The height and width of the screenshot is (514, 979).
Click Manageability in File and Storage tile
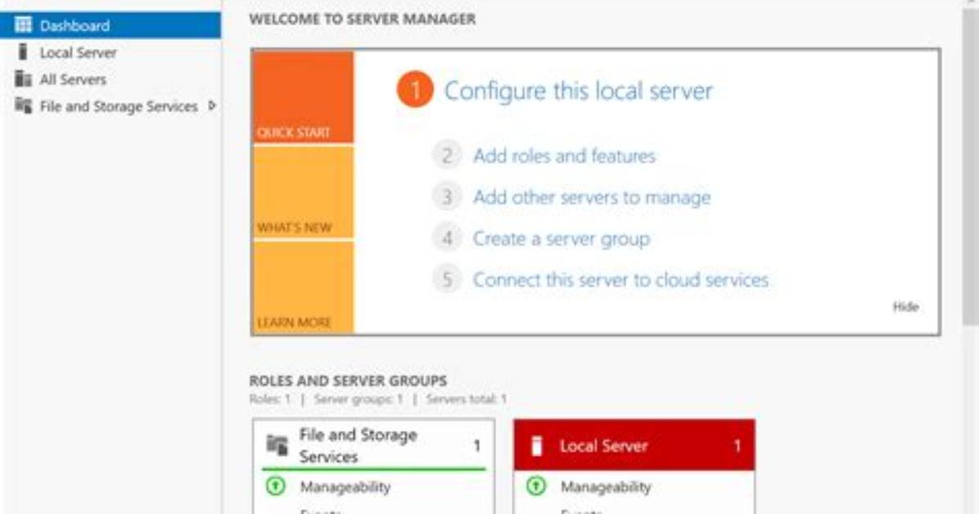coord(345,486)
